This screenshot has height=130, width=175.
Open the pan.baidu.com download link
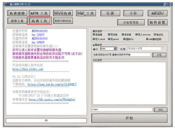pyautogui.click(x=52, y=84)
